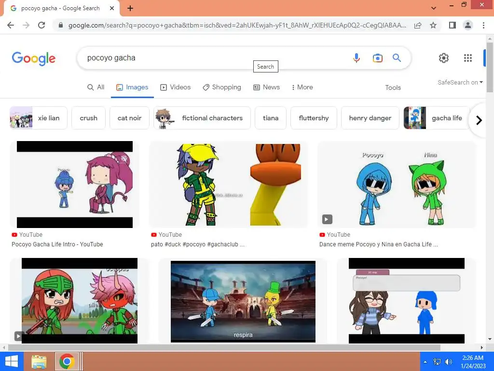Open Chrome three-dot menu
The height and width of the screenshot is (371, 494).
pos(483,25)
